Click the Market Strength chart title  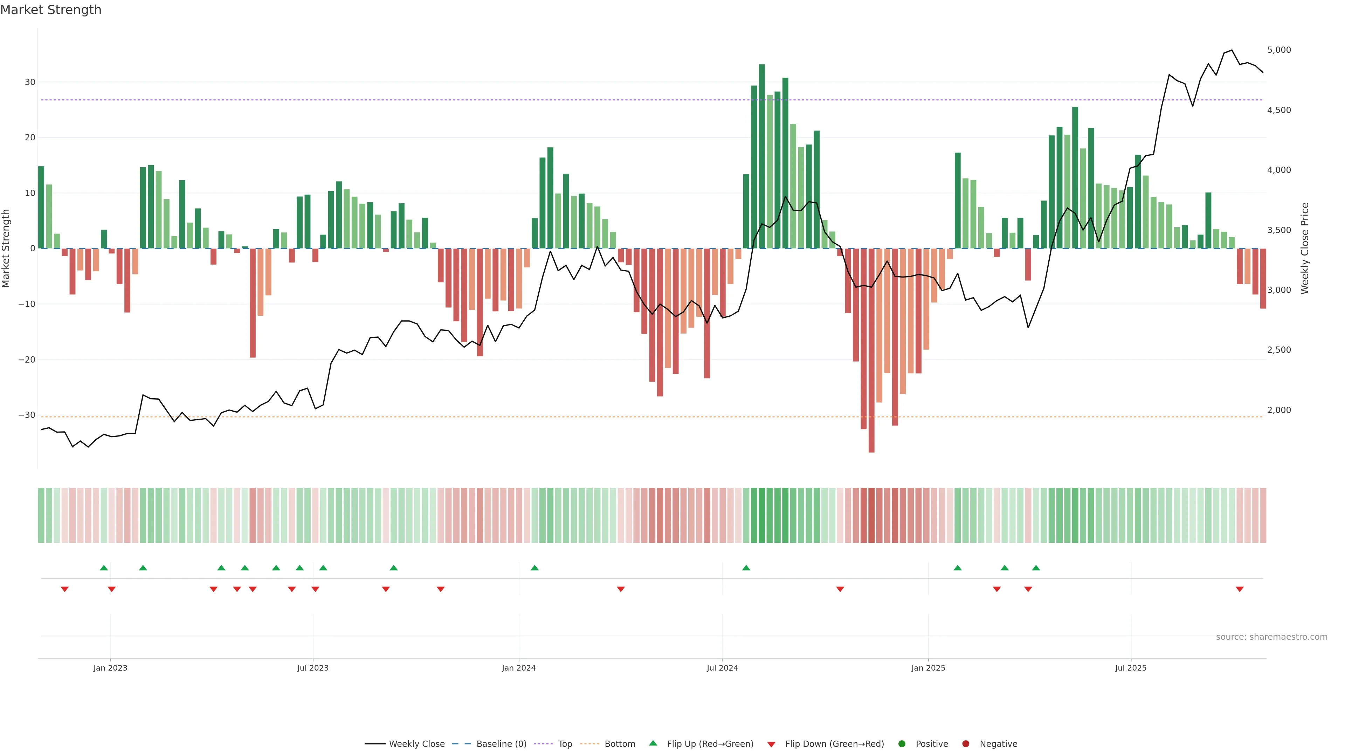coord(51,10)
